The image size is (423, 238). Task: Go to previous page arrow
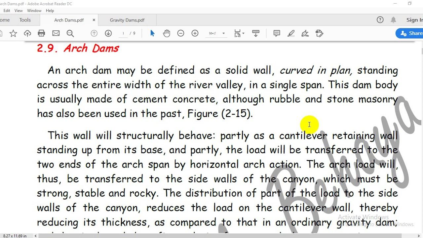(94, 33)
